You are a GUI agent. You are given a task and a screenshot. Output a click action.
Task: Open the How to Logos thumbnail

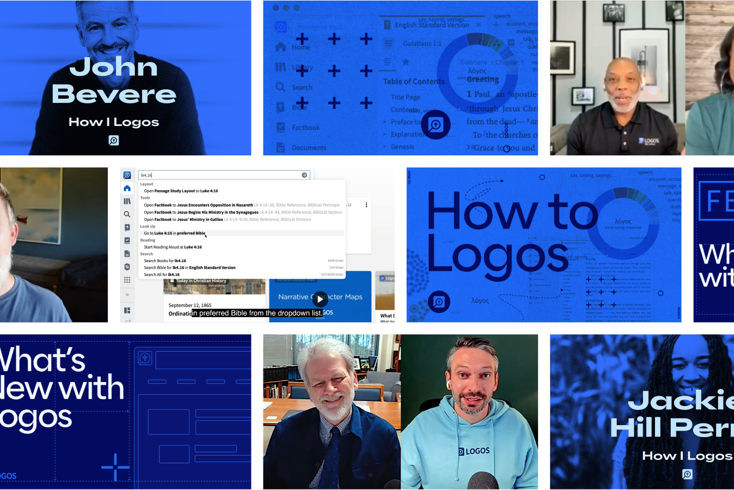[544, 245]
